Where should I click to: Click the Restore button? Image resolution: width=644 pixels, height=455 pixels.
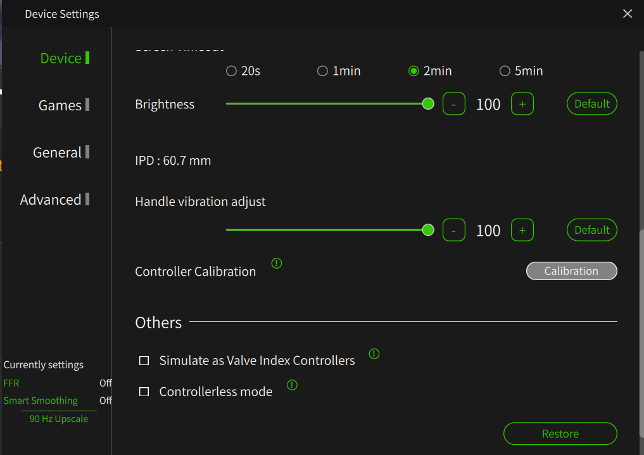pyautogui.click(x=560, y=434)
